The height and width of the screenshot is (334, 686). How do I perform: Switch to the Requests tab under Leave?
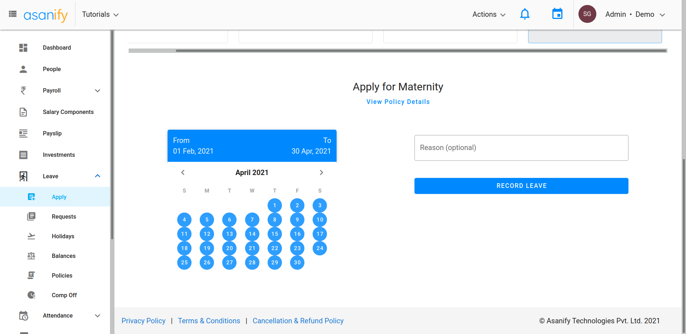[x=64, y=216]
